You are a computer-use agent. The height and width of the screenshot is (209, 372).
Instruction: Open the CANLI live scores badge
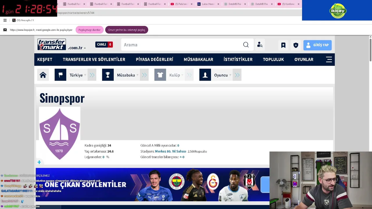[x=104, y=44]
